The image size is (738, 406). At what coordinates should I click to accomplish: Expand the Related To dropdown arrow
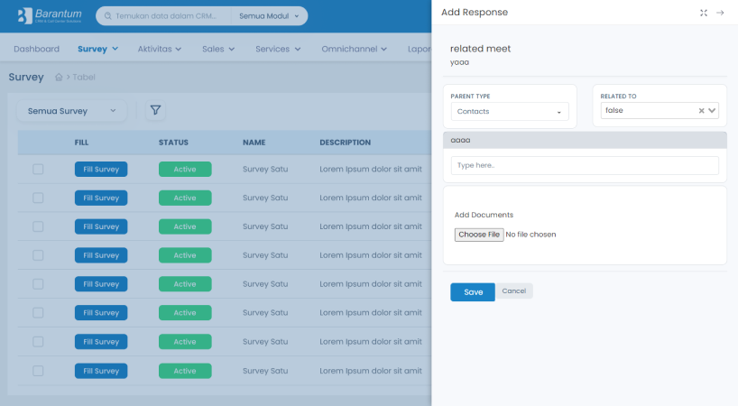pyautogui.click(x=712, y=111)
